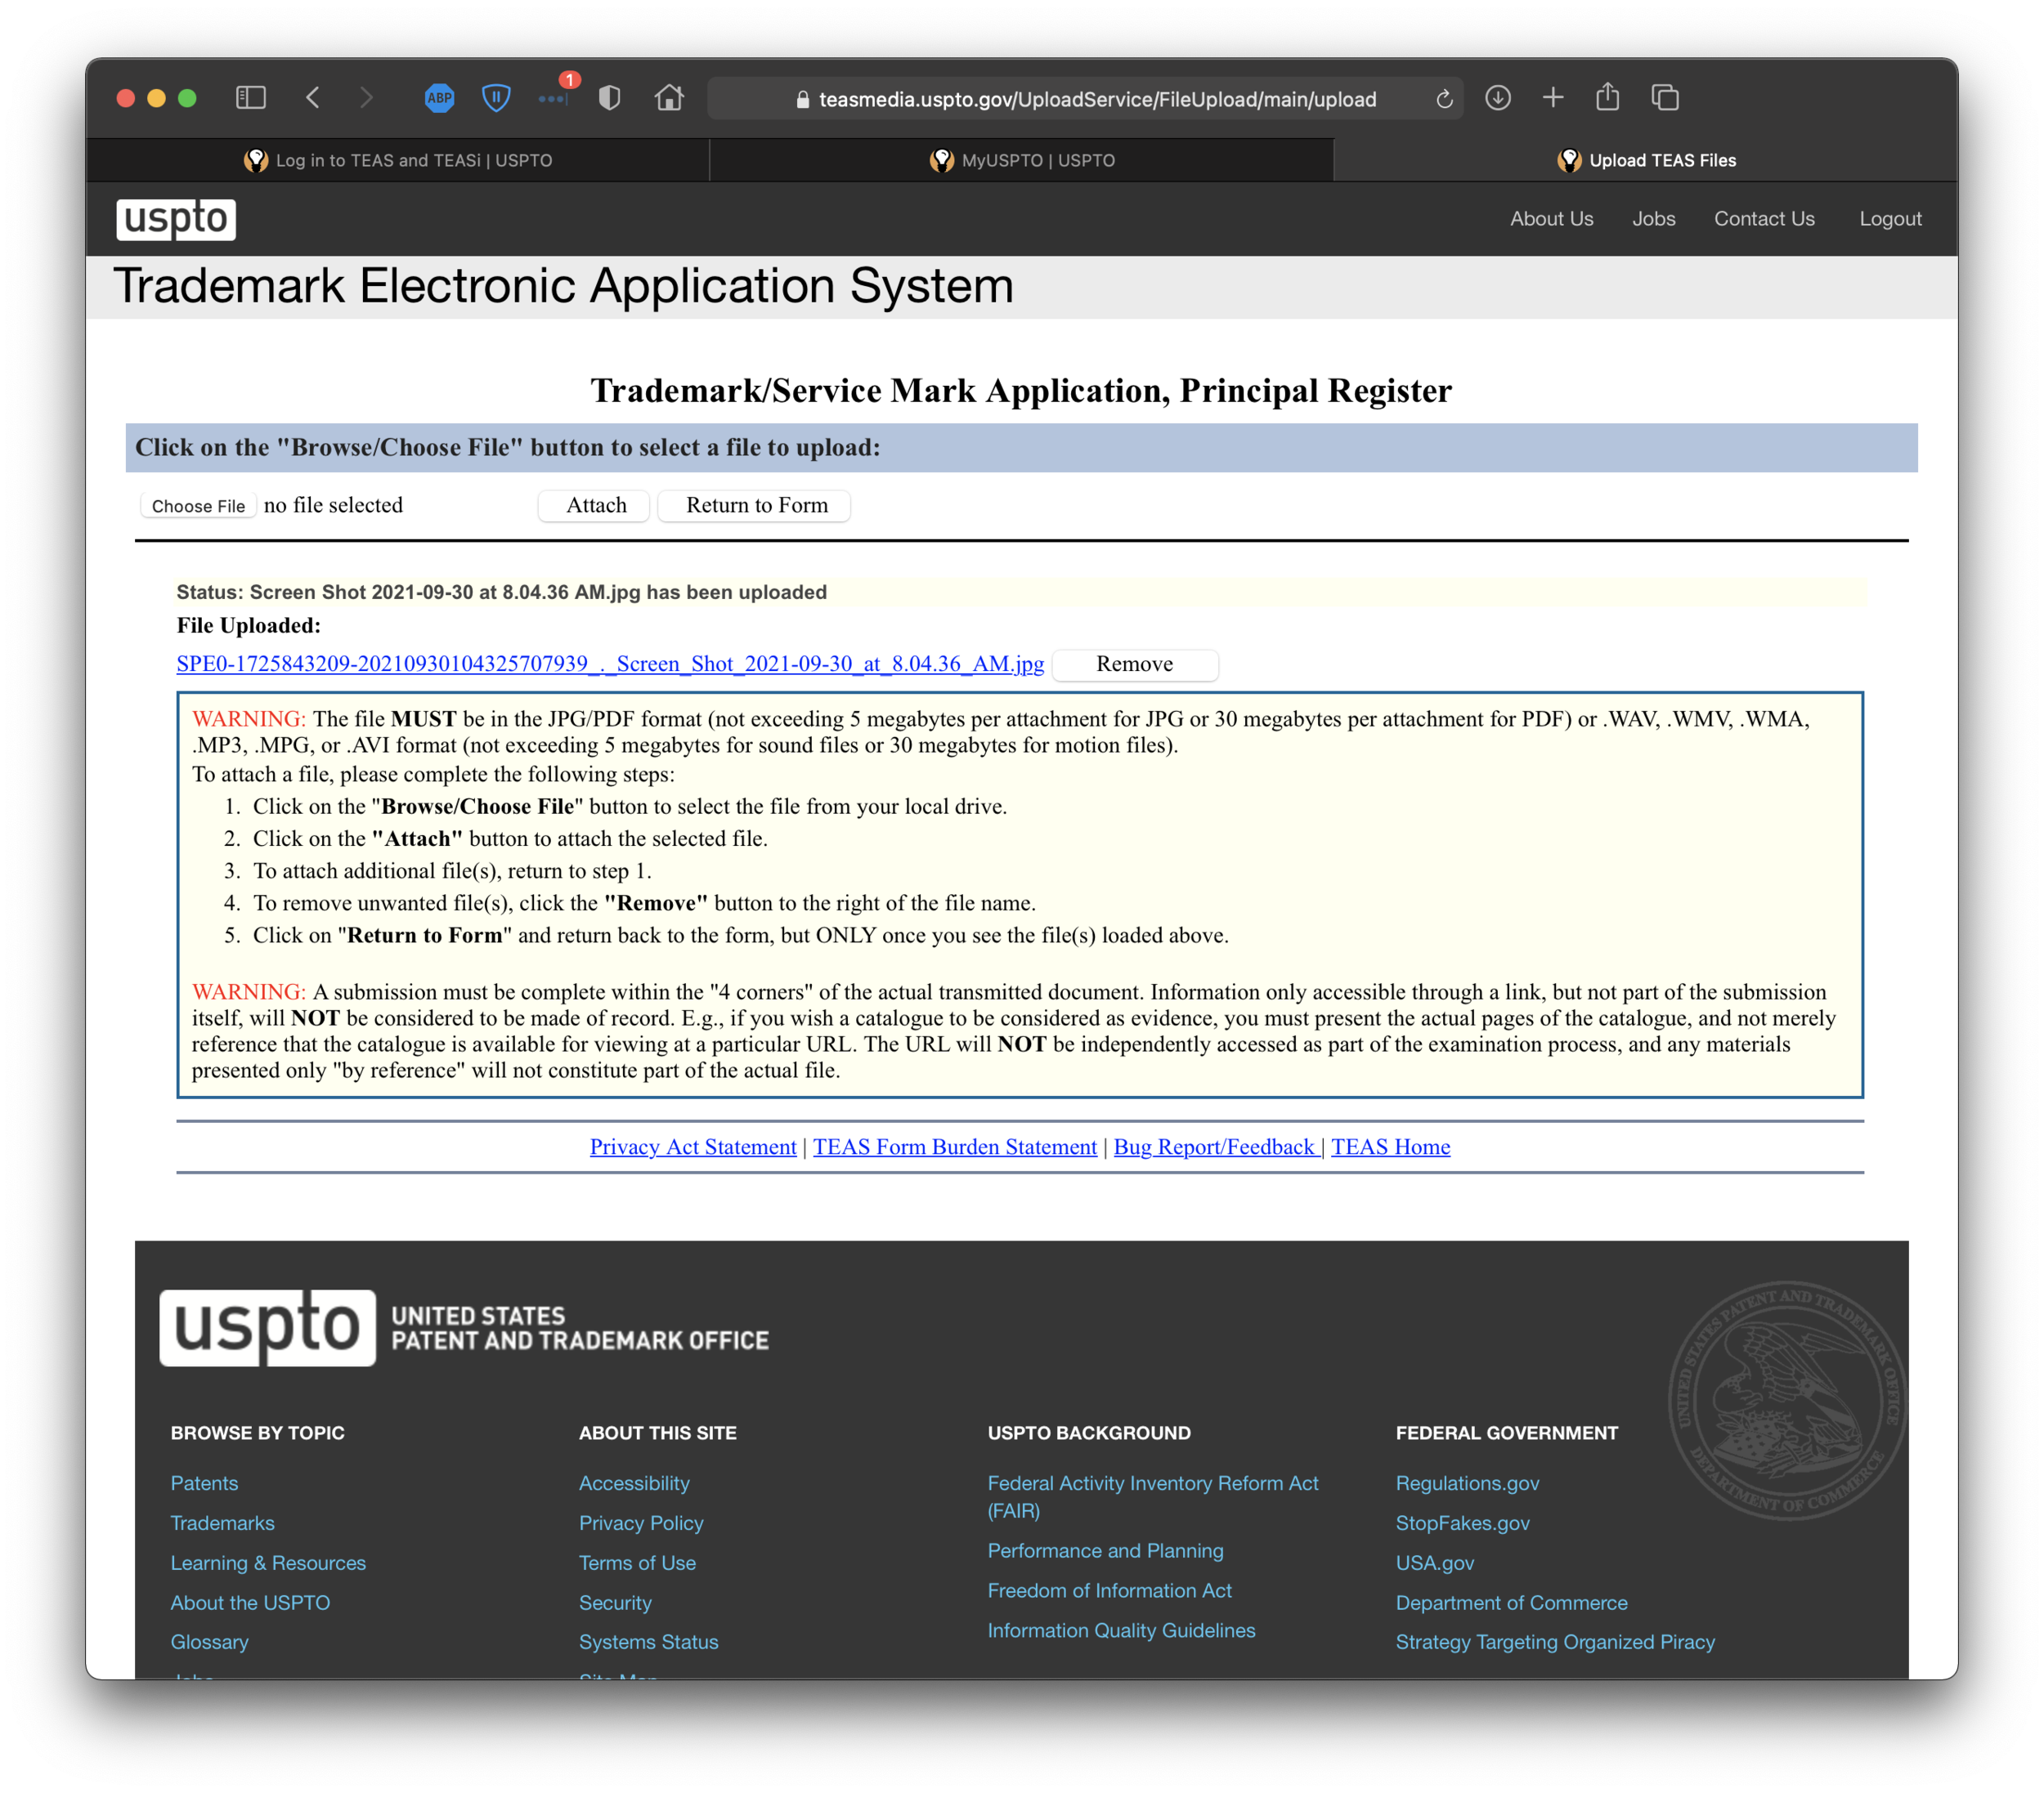Open the Patents footer link
Image resolution: width=2044 pixels, height=1793 pixels.
[x=204, y=1483]
